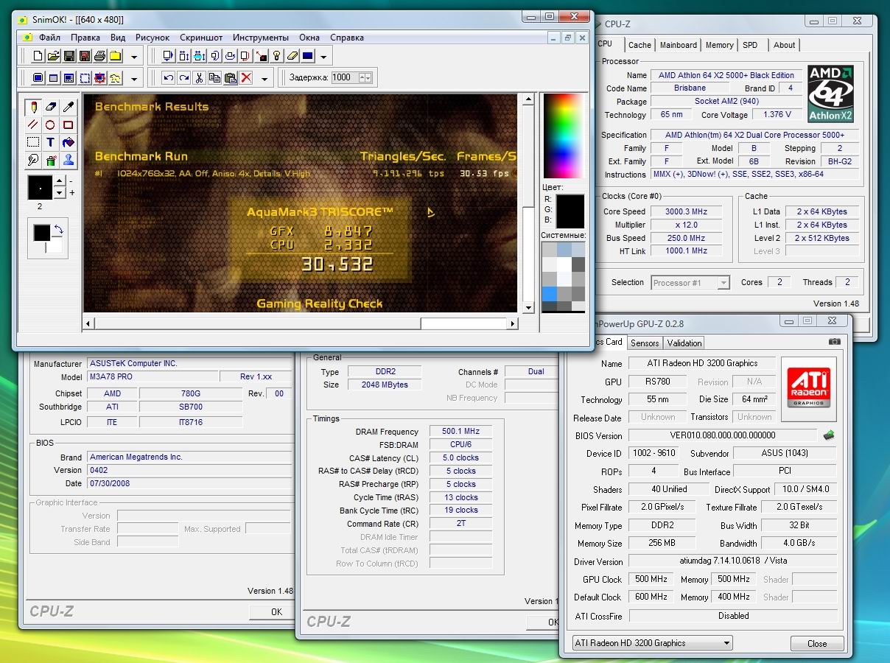The height and width of the screenshot is (663, 890).
Task: Swap foreground and background colors arrow
Action: tap(58, 230)
